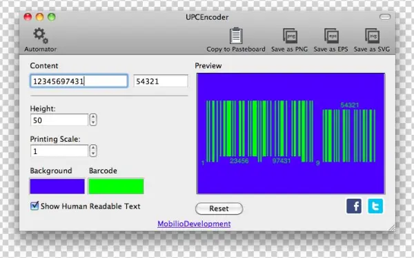Click the Barcode label text
This screenshot has width=414, height=258.
click(x=103, y=171)
